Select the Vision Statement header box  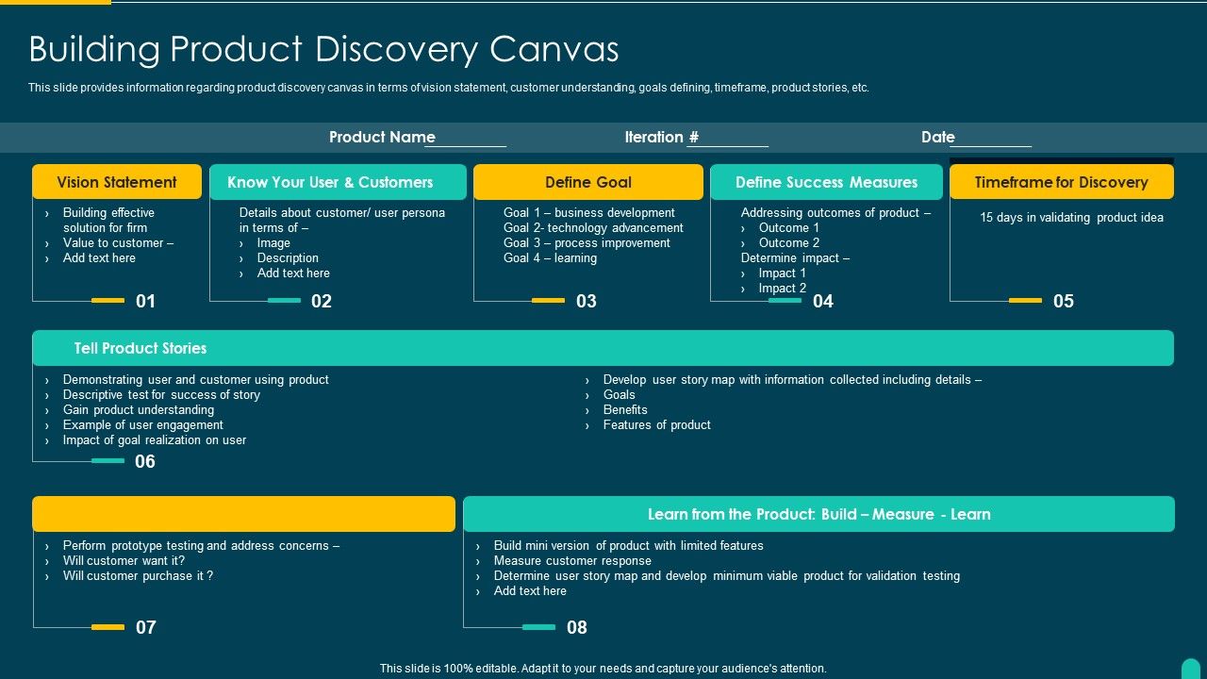(117, 182)
